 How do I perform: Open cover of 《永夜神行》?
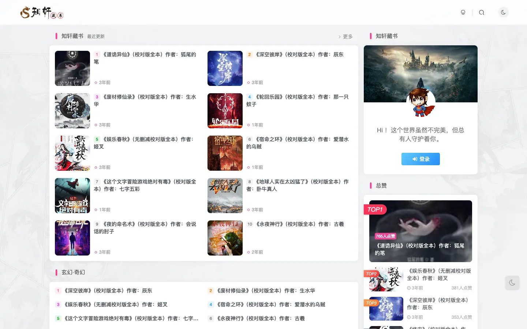coord(225,238)
